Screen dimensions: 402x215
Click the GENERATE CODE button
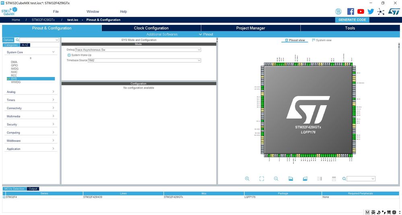pos(352,20)
